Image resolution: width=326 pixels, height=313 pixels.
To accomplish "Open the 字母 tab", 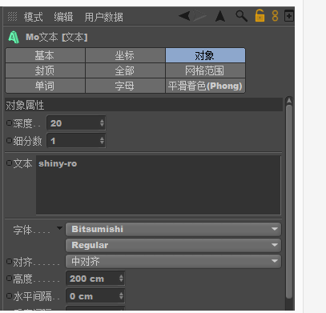I will tap(125, 86).
